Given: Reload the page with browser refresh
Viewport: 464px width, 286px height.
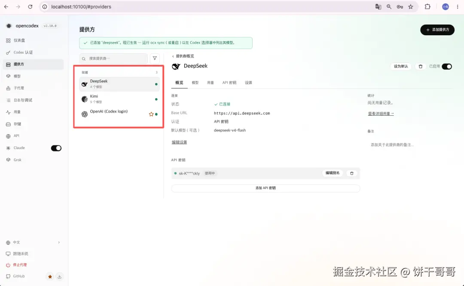Looking at the screenshot, I should (x=30, y=6).
